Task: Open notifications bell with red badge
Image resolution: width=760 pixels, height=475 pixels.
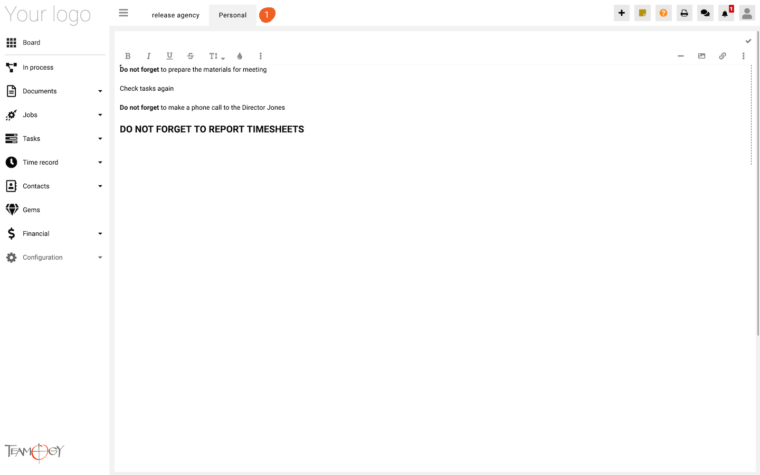Action: pyautogui.click(x=726, y=13)
